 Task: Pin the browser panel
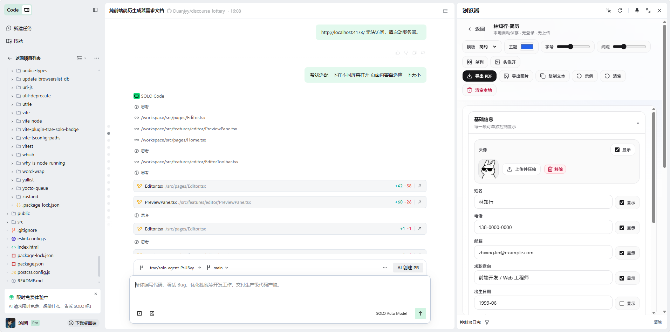coord(637,11)
